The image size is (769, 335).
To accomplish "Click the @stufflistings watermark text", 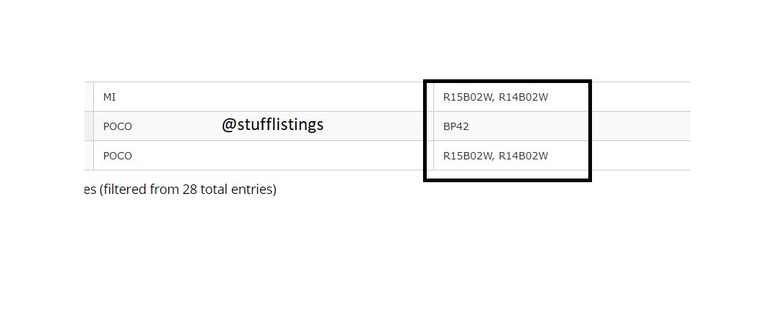I will 272,125.
